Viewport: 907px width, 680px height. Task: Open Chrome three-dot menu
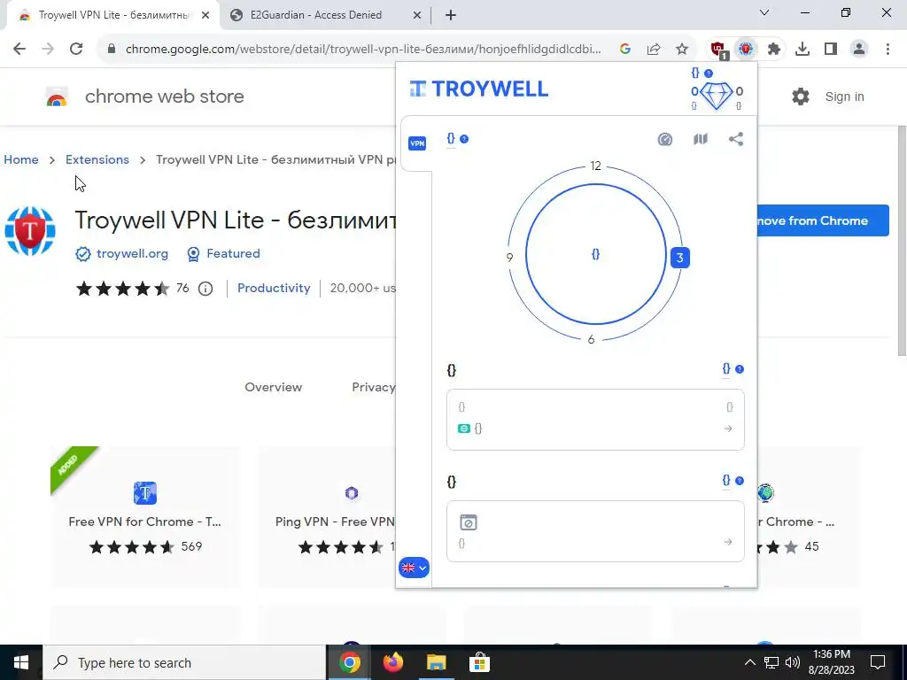click(x=888, y=50)
